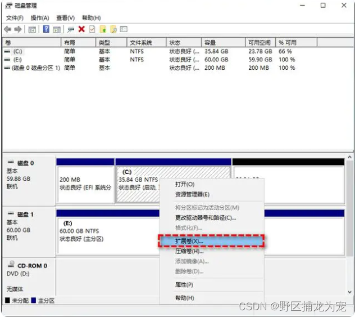Select 更改驱动器号和路径(C)... menu entry

point(212,218)
